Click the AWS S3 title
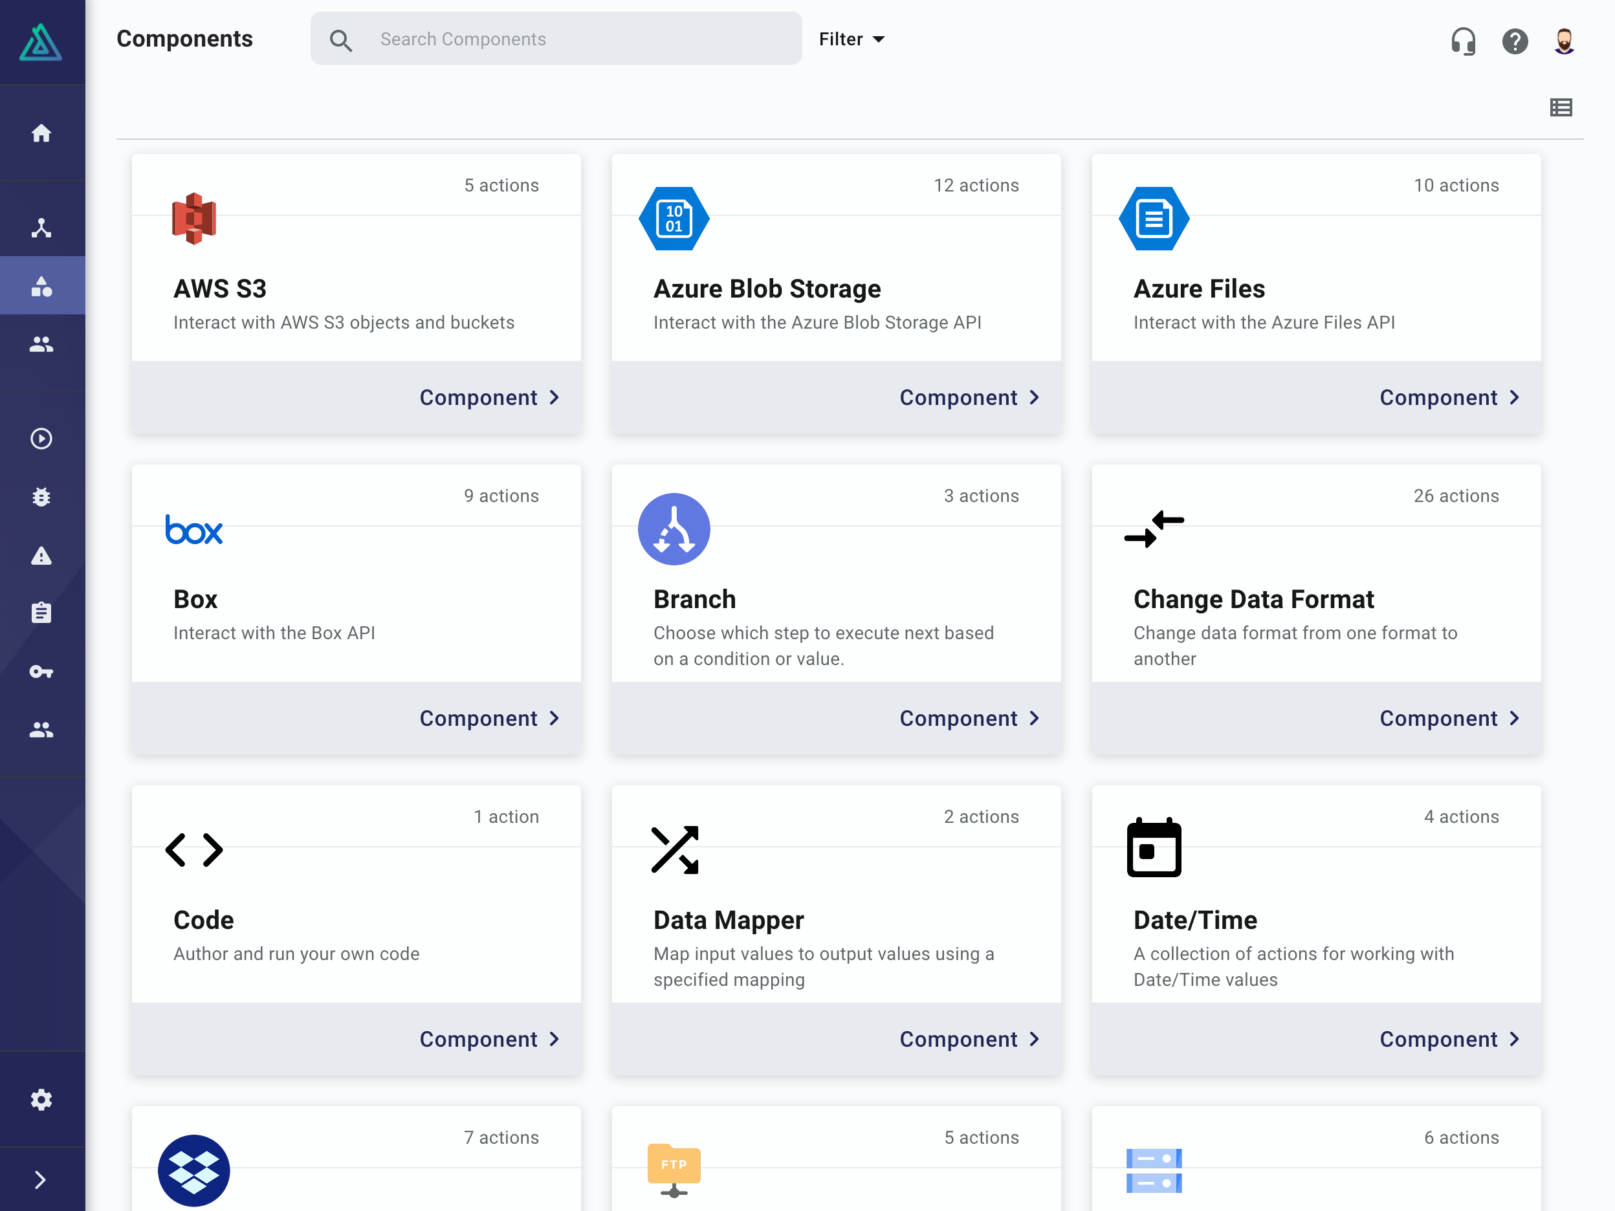This screenshot has height=1211, width=1615. (x=220, y=289)
